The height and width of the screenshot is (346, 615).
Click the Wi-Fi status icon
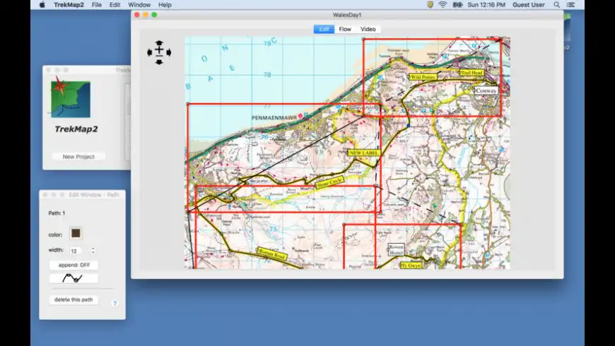pyautogui.click(x=443, y=5)
